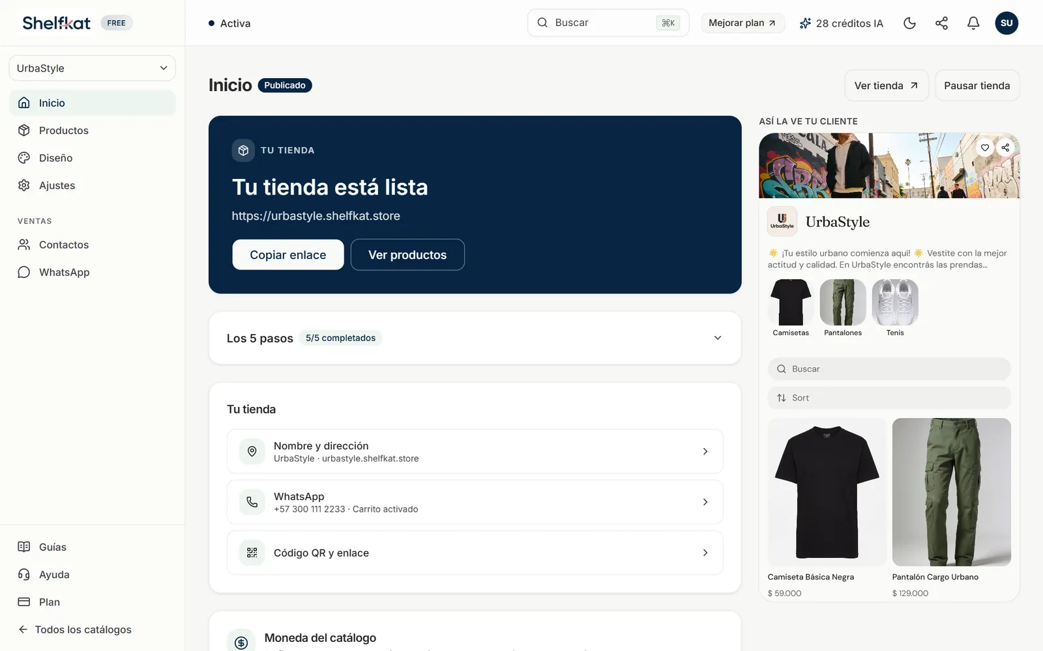
Task: Open the SU user avatar menu
Action: 1006,23
